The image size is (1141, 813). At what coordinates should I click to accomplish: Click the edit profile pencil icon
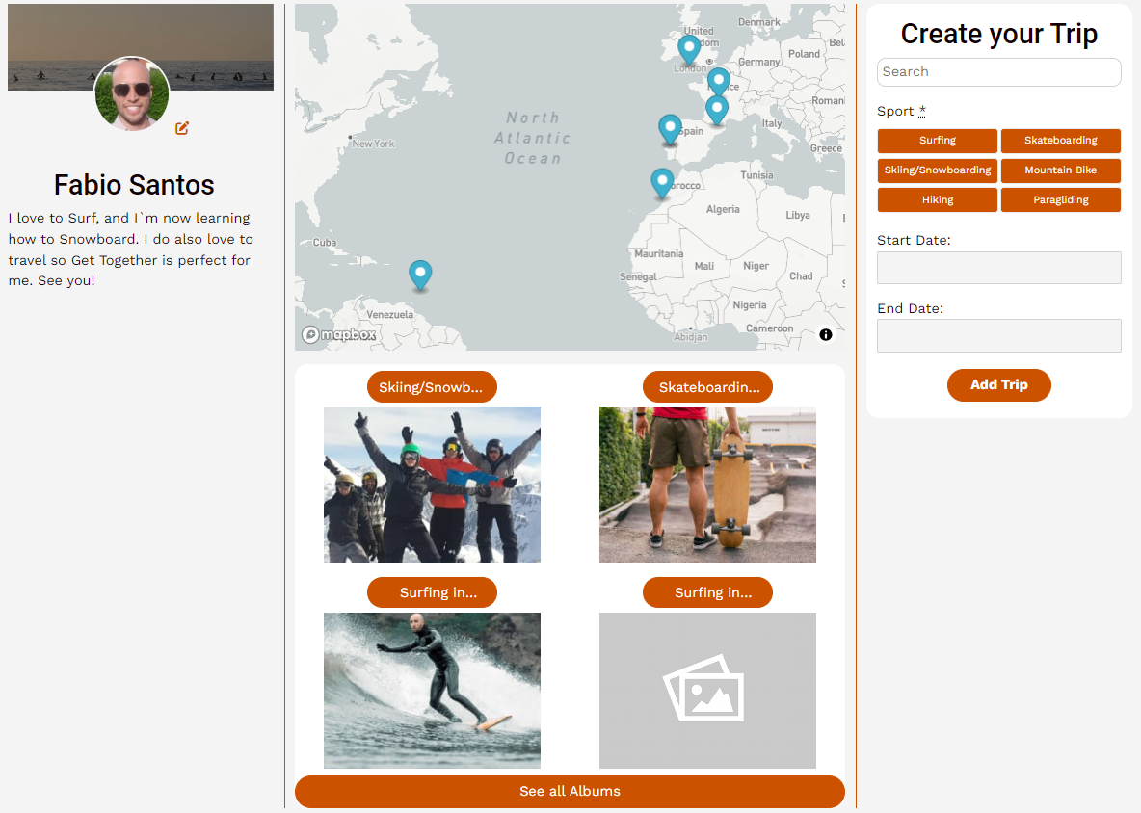(182, 128)
